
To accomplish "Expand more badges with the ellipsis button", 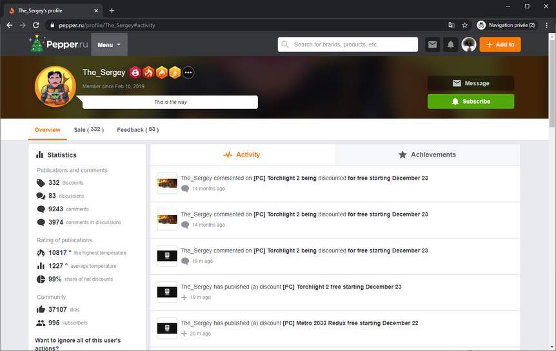I will point(188,73).
